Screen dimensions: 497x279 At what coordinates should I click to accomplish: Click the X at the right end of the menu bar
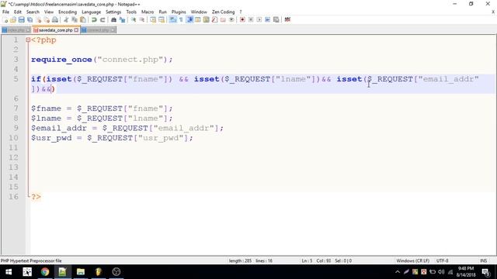click(493, 12)
